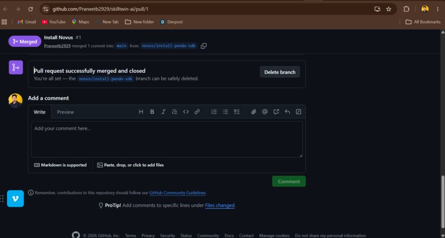Mention a user with the @ icon
445x238 pixels.
265,112
